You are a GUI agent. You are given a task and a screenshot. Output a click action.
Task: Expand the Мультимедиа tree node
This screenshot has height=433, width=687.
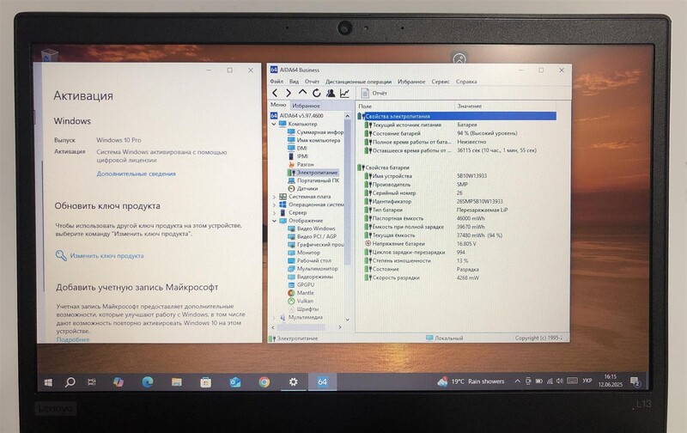click(274, 317)
